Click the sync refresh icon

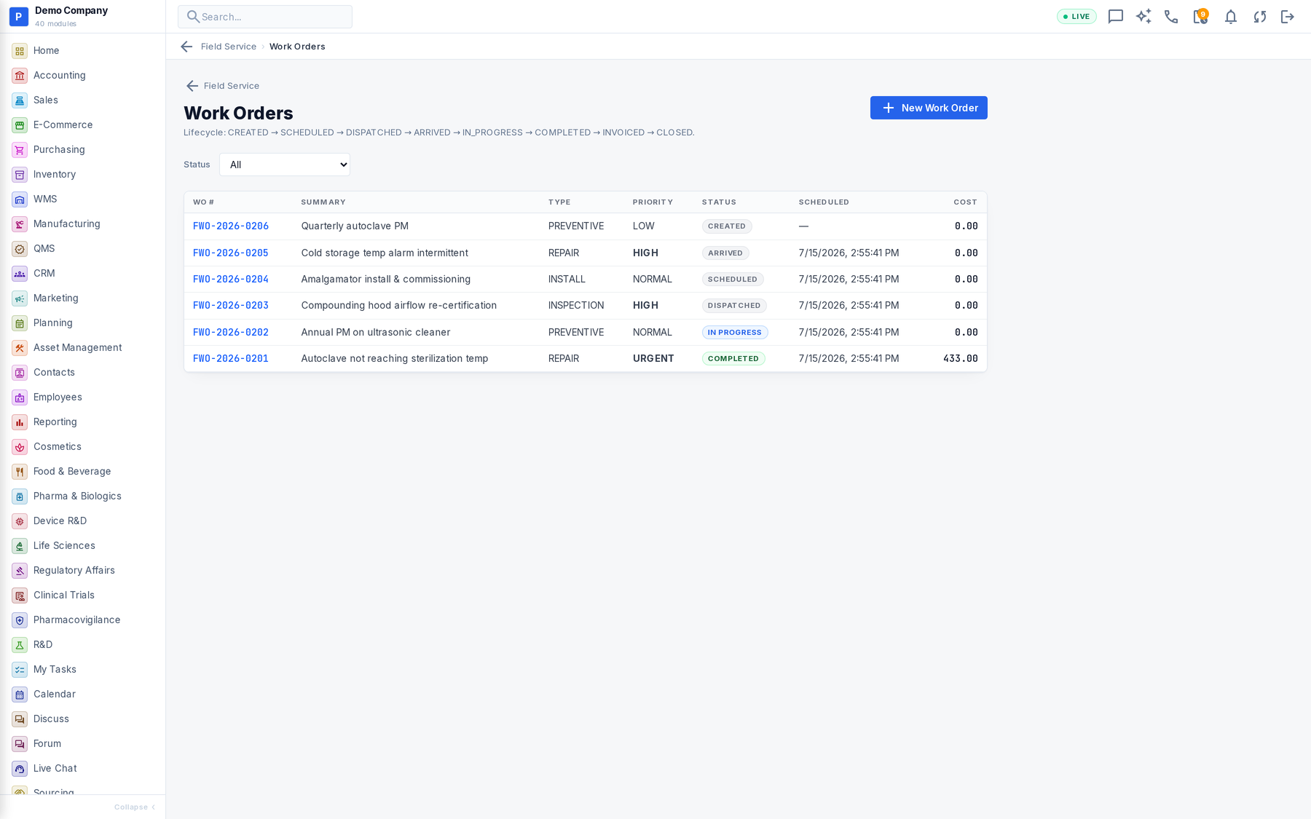(x=1260, y=17)
